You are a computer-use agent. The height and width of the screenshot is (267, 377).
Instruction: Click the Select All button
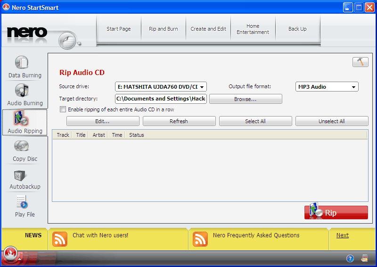click(255, 121)
